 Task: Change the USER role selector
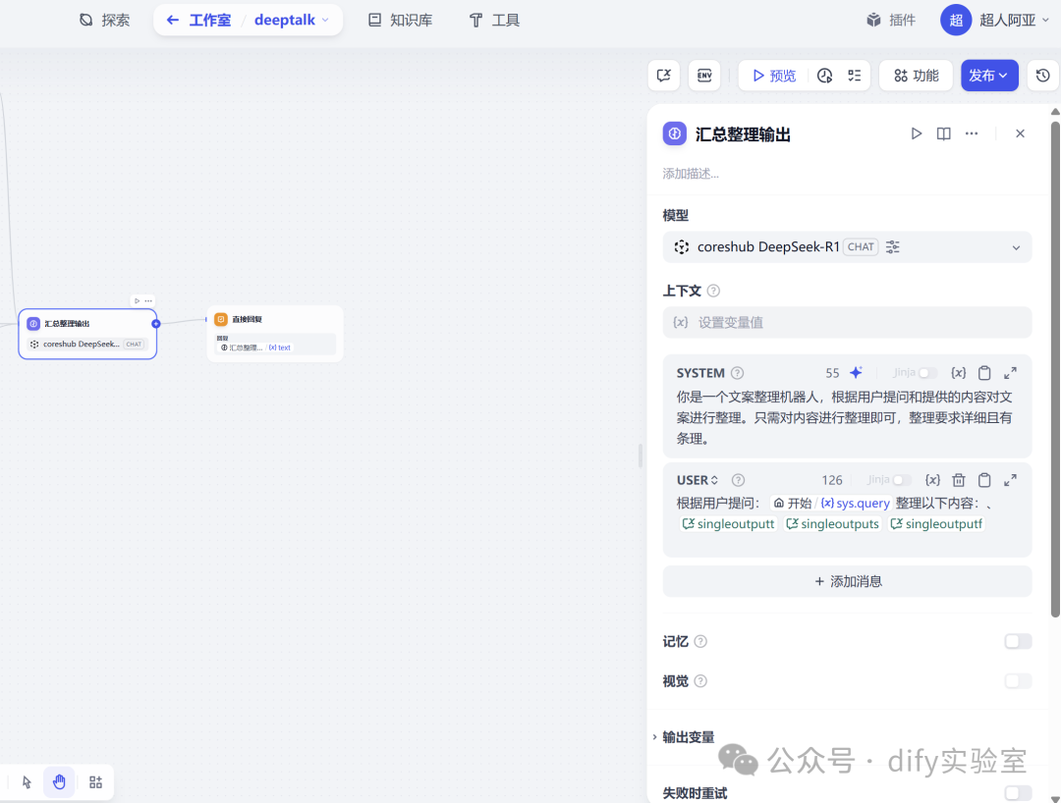point(697,480)
